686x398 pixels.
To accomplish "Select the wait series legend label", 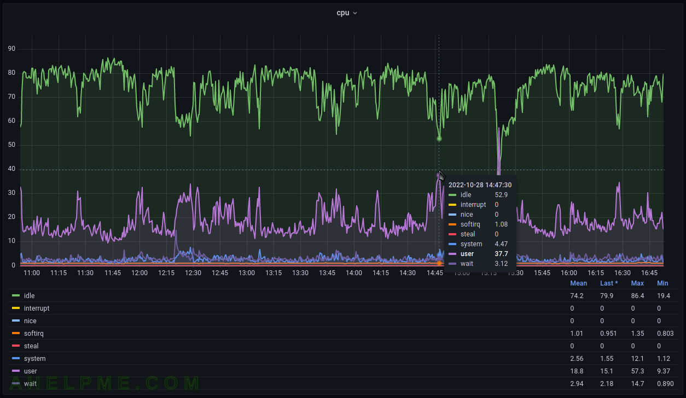I will [x=30, y=384].
